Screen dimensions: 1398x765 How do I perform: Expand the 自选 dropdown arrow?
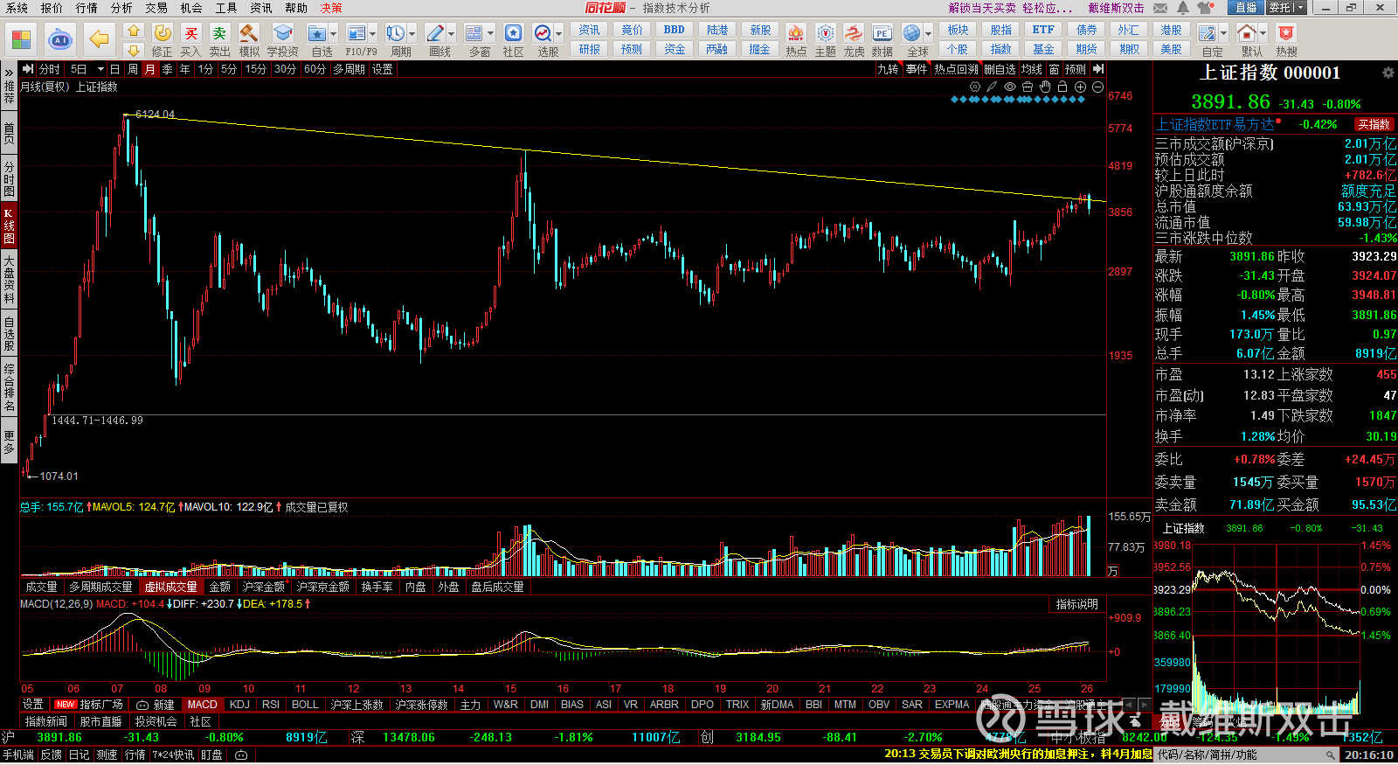pos(334,34)
